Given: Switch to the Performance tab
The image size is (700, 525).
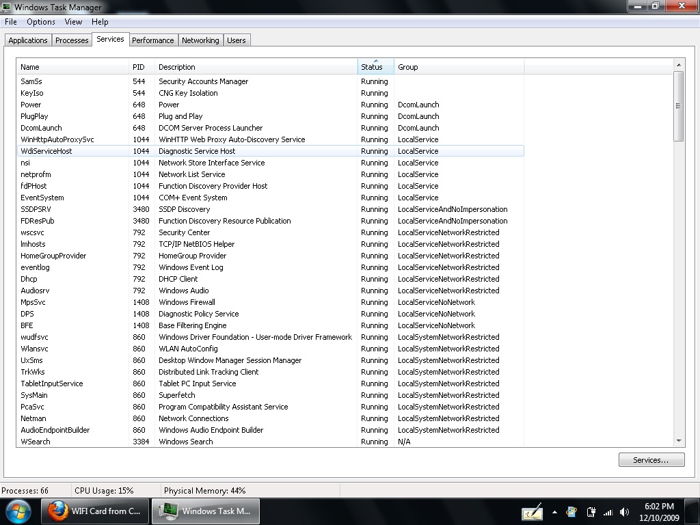Looking at the screenshot, I should pos(152,40).
